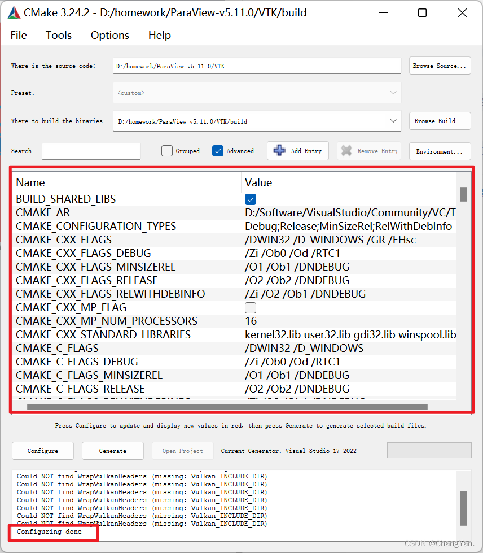Select the CMAKE_AR row name
The width and height of the screenshot is (483, 553).
(x=43, y=212)
